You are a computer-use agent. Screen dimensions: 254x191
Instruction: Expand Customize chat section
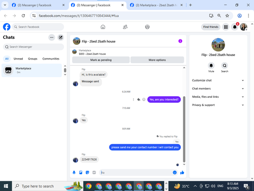click(x=218, y=80)
